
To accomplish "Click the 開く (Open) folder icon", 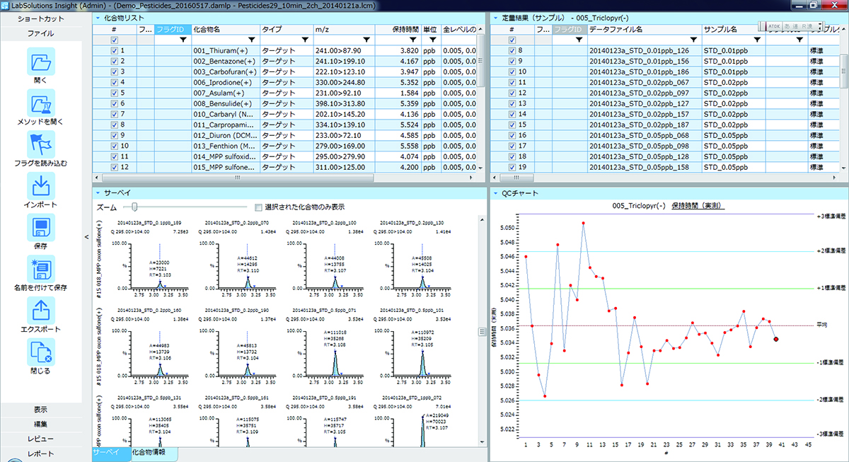I will pyautogui.click(x=40, y=62).
